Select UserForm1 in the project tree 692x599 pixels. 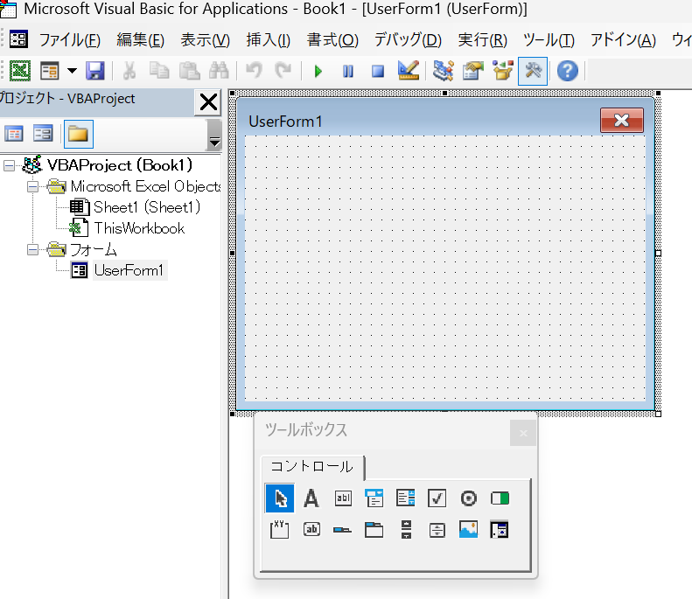pyautogui.click(x=129, y=270)
